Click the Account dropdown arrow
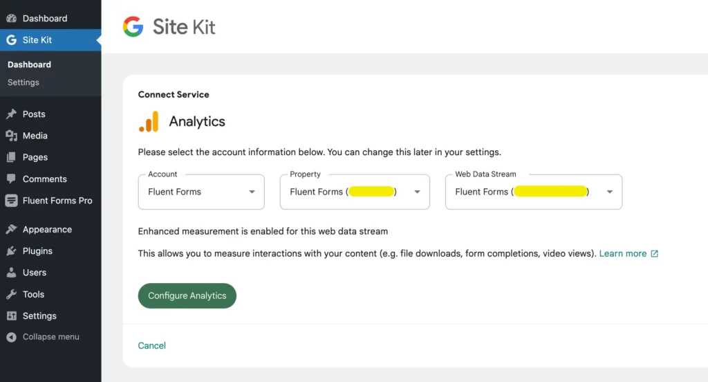 point(252,192)
